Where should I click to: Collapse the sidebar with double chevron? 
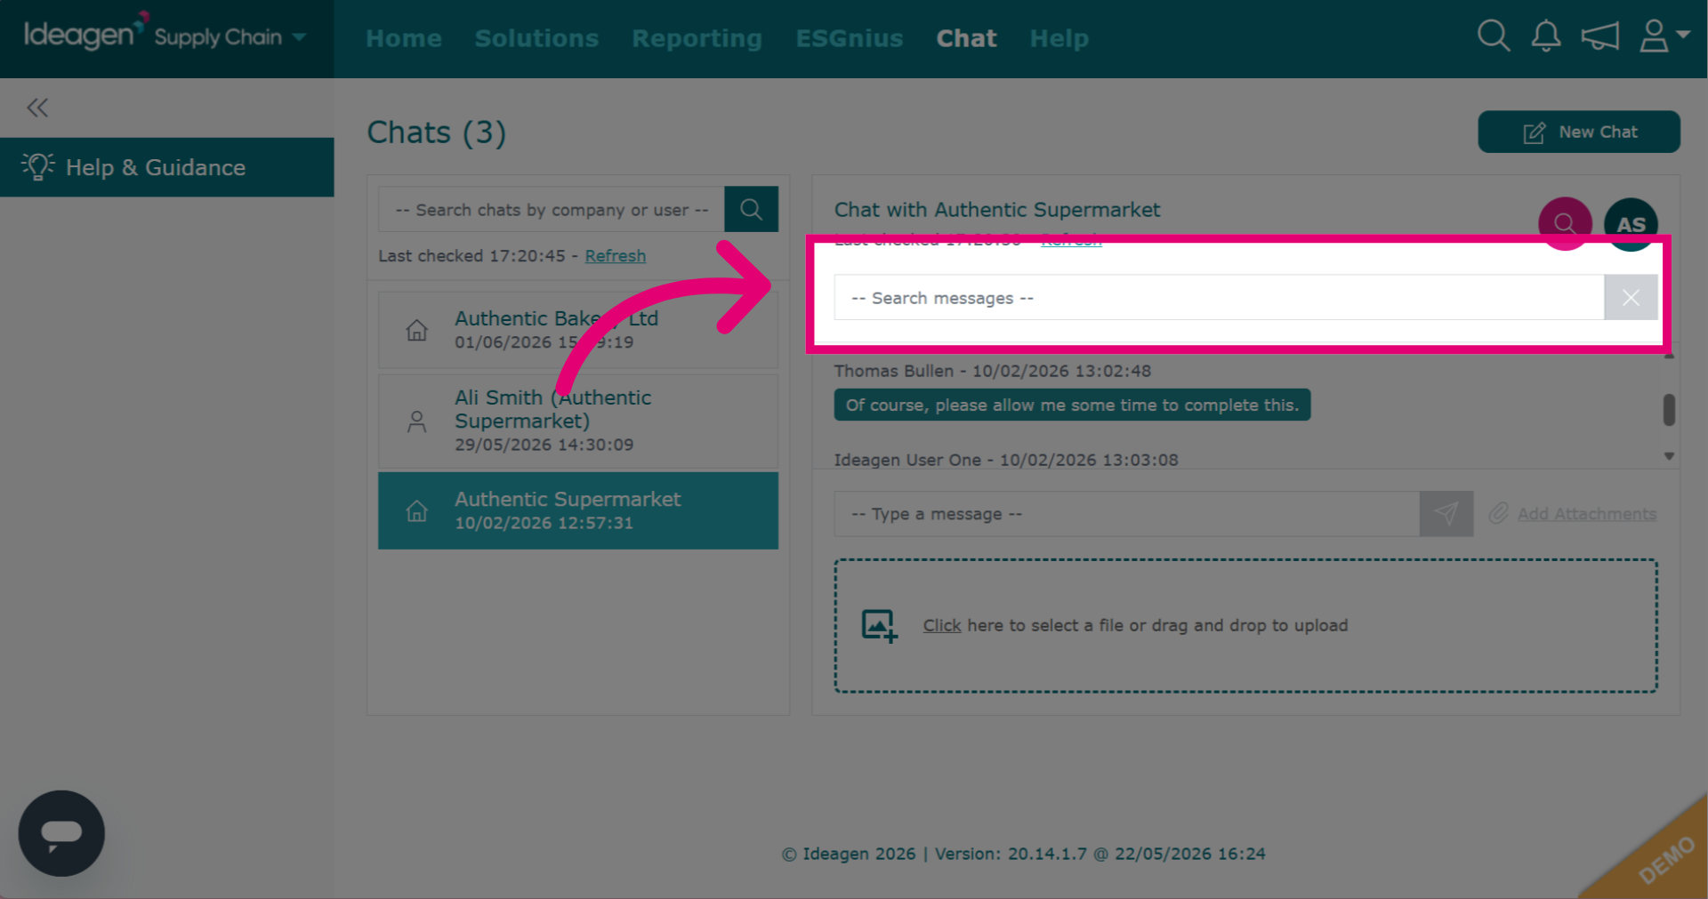tap(37, 108)
